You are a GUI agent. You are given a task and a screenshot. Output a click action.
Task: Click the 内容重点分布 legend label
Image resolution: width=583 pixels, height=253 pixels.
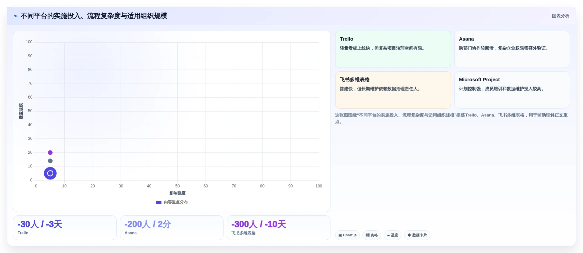176,202
